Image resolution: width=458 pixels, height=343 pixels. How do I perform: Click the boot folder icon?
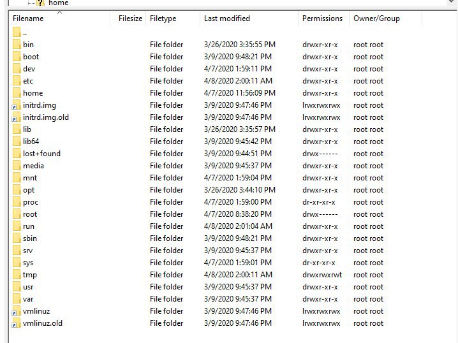[x=17, y=57]
